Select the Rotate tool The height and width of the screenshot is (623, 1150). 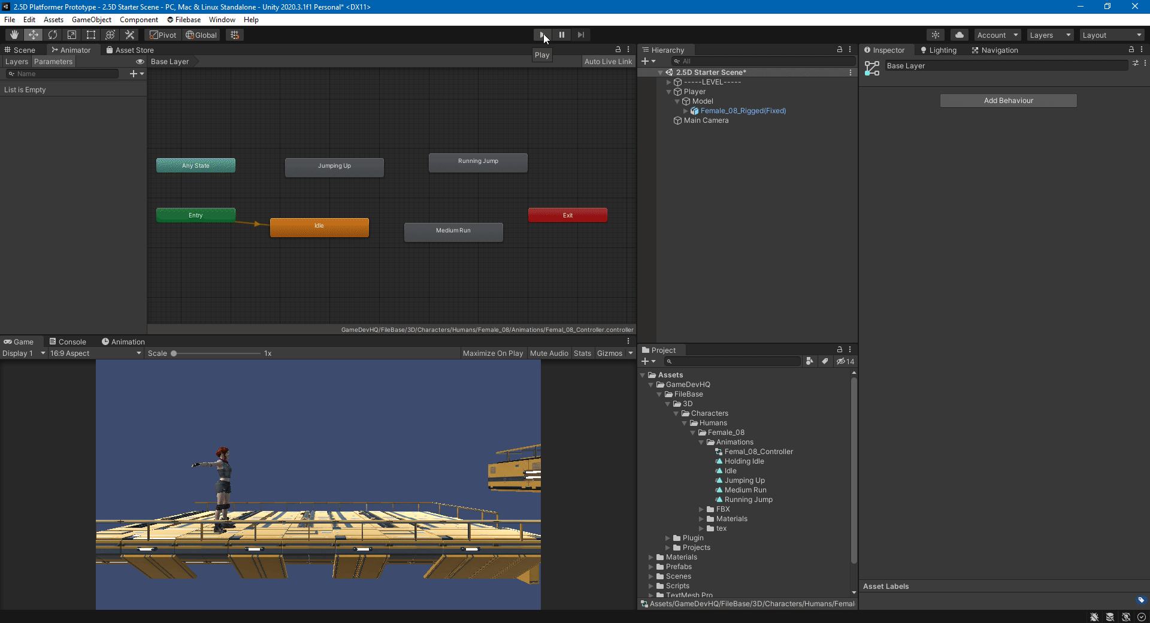[53, 34]
